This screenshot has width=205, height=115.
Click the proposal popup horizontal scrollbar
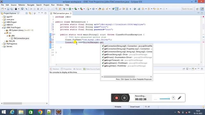119,77
